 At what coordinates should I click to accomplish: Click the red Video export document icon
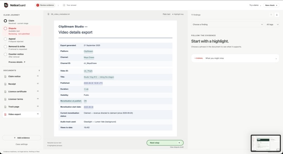[5, 114]
